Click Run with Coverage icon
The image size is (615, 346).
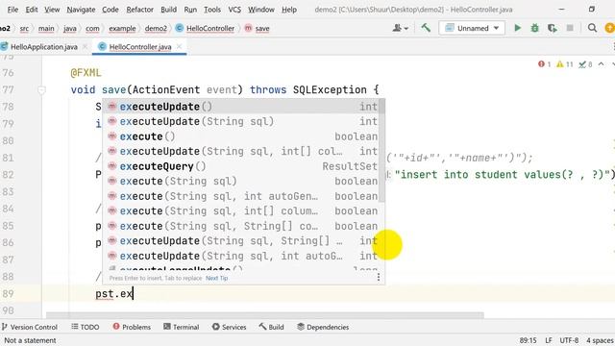553,28
